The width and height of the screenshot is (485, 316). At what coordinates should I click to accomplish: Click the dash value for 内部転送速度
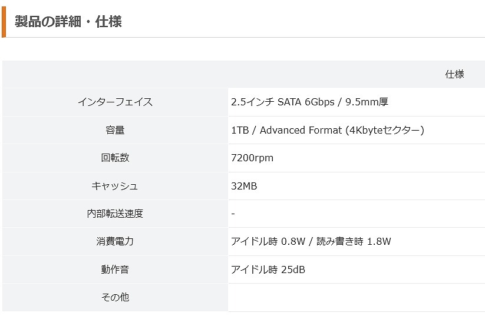(233, 214)
